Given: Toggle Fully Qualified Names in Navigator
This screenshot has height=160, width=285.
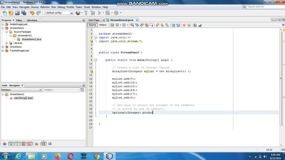Looking at the screenshot, I should [37, 144].
